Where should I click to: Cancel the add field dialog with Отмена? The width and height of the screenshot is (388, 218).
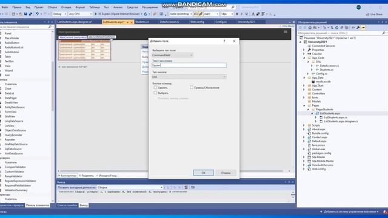pos(226,173)
